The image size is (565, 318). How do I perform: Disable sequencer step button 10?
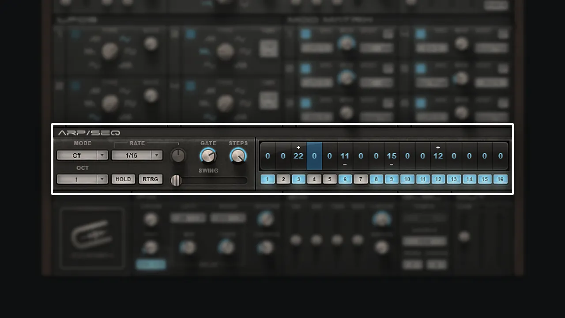coord(407,179)
